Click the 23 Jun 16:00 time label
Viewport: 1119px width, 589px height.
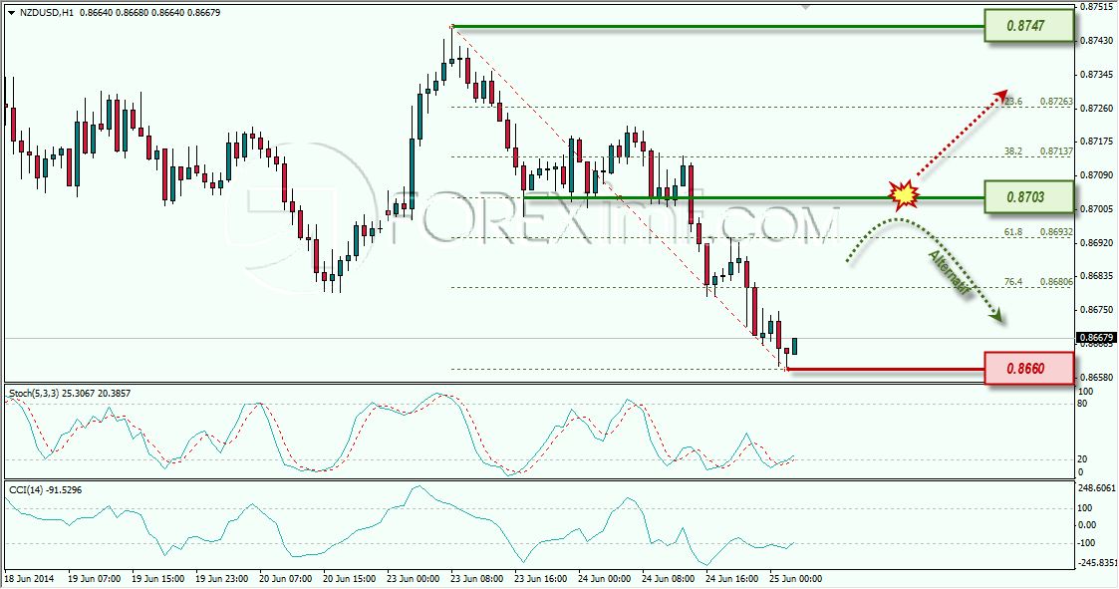(x=540, y=579)
